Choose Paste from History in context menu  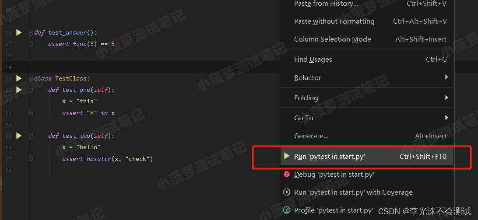(x=326, y=3)
